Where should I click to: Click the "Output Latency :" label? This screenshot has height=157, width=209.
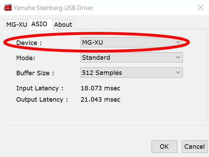(x=42, y=100)
